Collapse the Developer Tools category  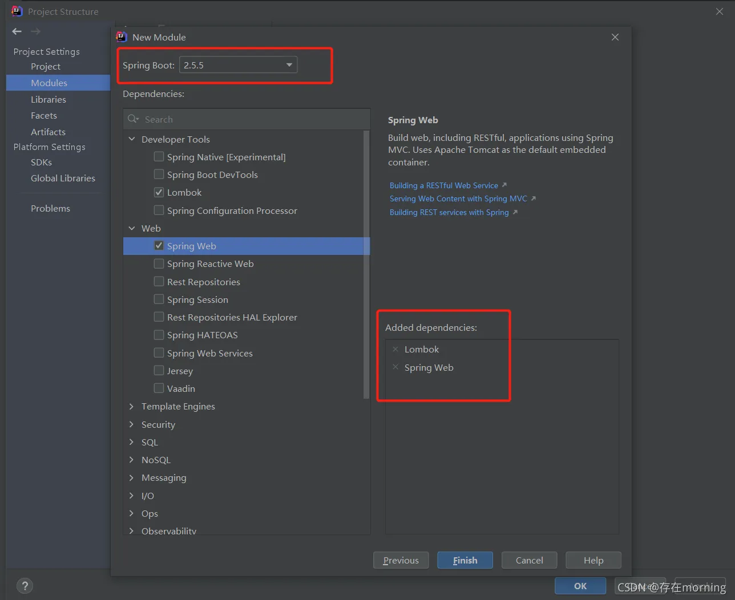click(x=132, y=139)
